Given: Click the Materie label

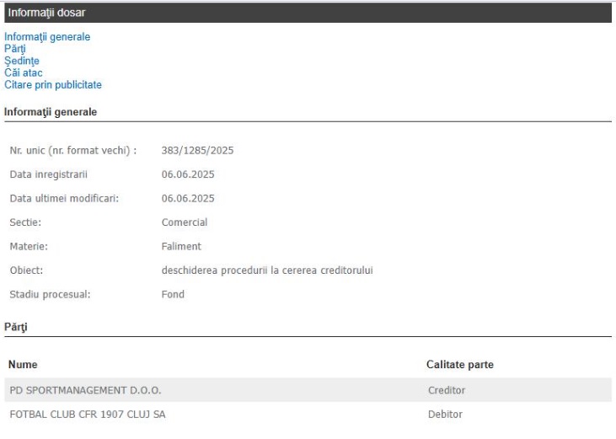Looking at the screenshot, I should [x=29, y=246].
